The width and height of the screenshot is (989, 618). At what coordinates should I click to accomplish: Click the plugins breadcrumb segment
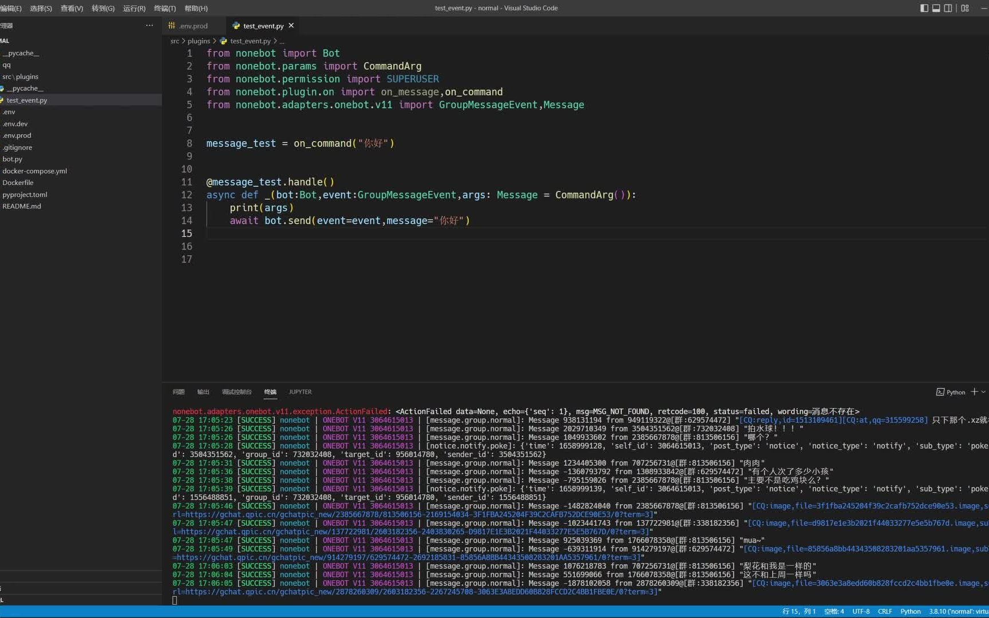tap(199, 41)
